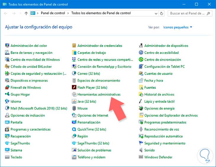Open the Firewall de Windows icon
This screenshot has width=216, height=167.
tap(7, 87)
